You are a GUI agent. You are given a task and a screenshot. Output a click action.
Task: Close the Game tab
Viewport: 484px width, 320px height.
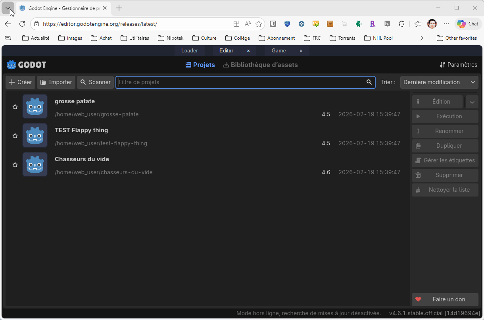click(301, 51)
